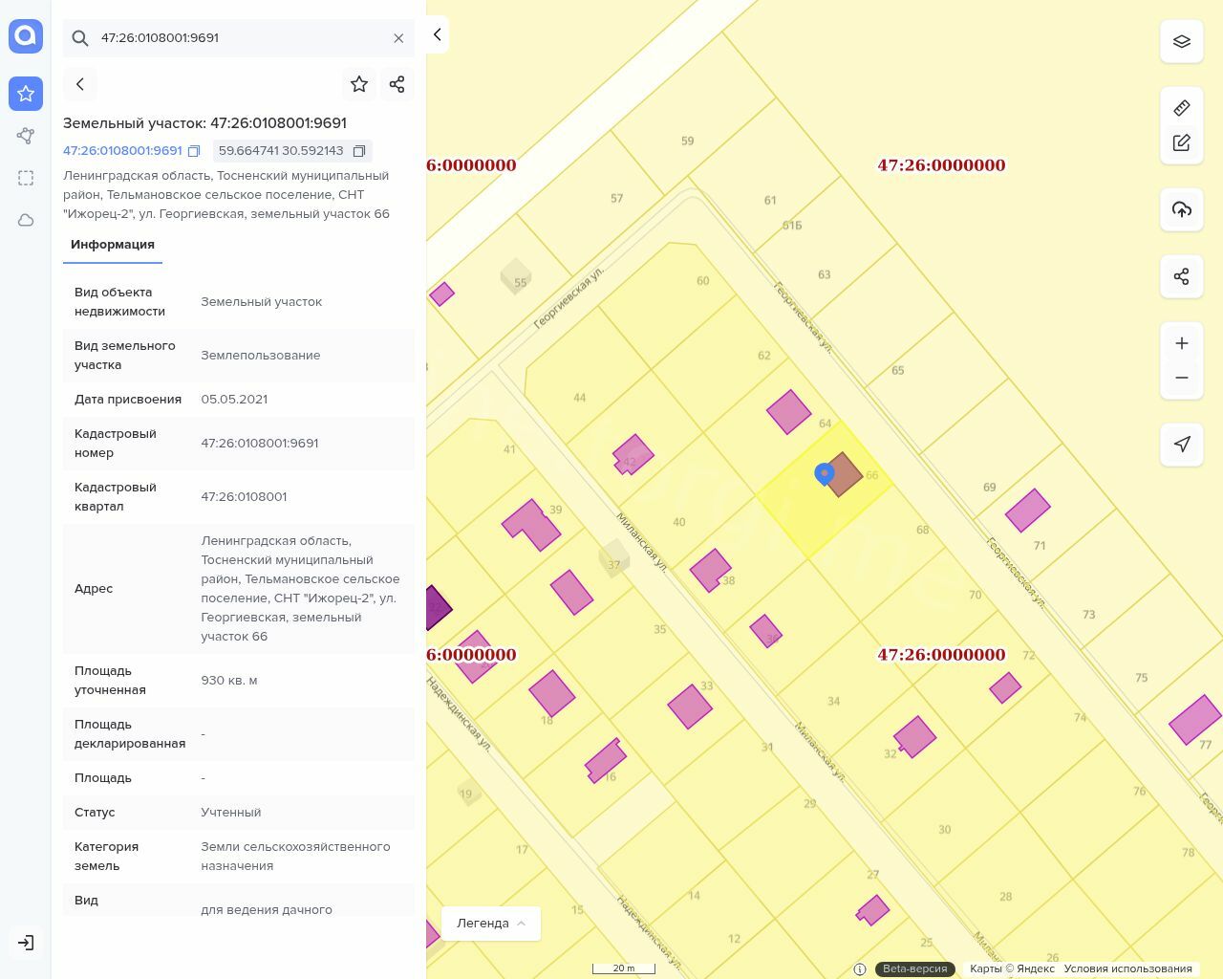Open the map layers panel
Viewport: 1223px width, 979px height.
click(x=1181, y=42)
